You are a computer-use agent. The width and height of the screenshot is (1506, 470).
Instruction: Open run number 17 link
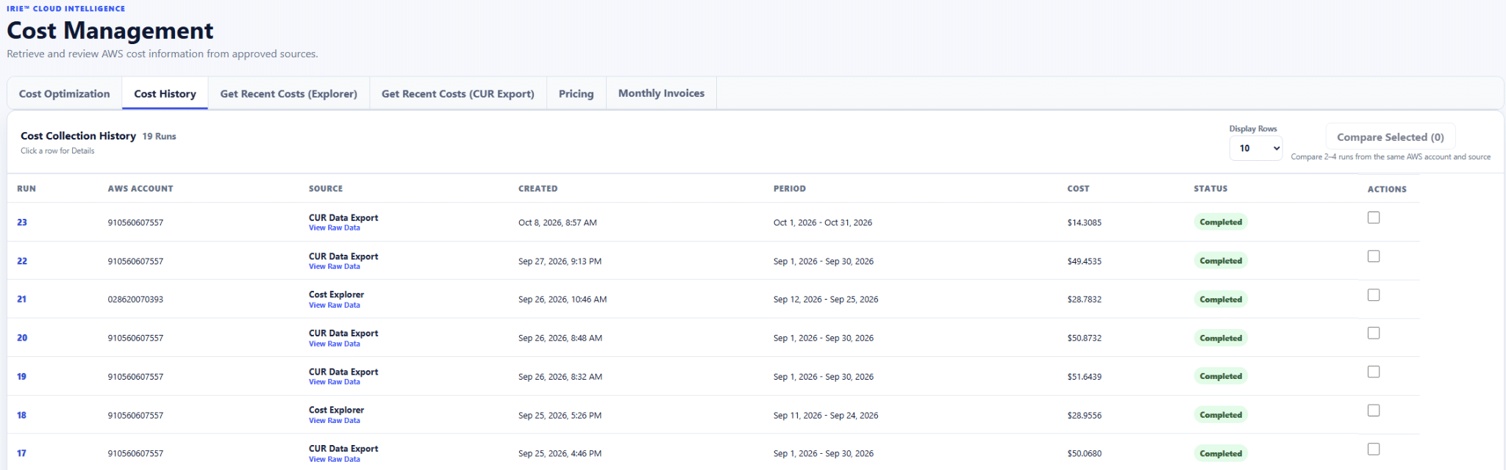click(x=21, y=453)
